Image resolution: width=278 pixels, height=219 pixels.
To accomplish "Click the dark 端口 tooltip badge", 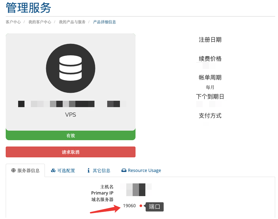I will coord(154,207).
